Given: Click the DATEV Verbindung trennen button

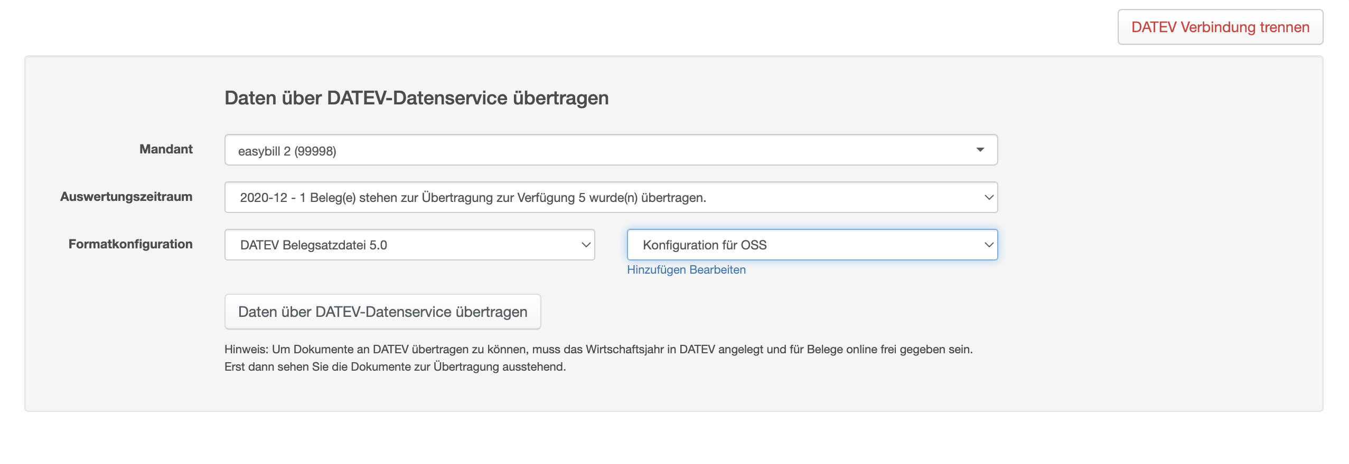Looking at the screenshot, I should point(1220,27).
